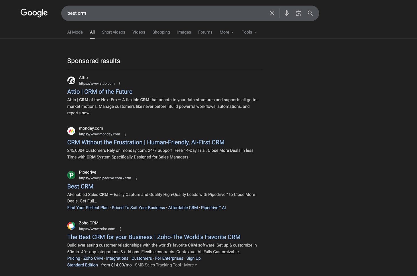Click the 'Zoho CRM' advertiser name
This screenshot has width=417, height=276.
[88, 223]
